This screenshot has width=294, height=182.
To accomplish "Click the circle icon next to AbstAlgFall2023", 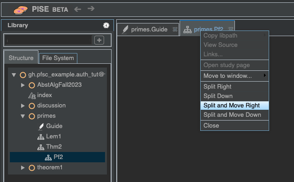I will [x=32, y=85].
